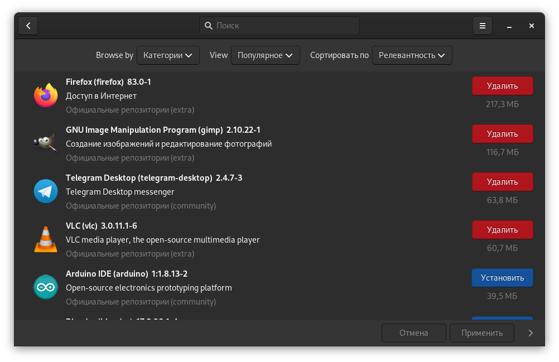Select the Firefox (firefox) 83.0-1 title
Image resolution: width=559 pixels, height=362 pixels.
[x=108, y=82]
